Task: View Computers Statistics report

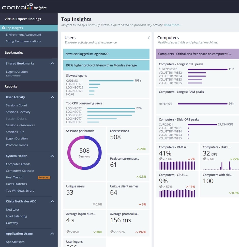Action: click(20, 171)
